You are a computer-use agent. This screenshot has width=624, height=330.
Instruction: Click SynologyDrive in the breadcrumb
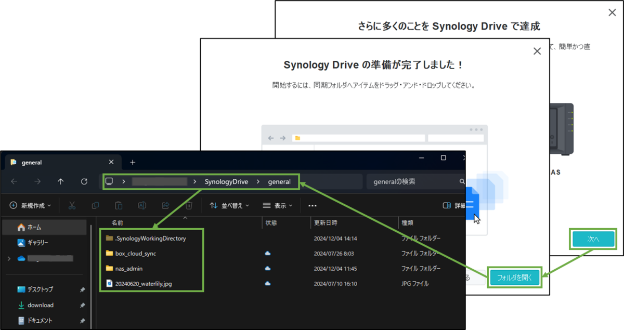click(x=226, y=181)
